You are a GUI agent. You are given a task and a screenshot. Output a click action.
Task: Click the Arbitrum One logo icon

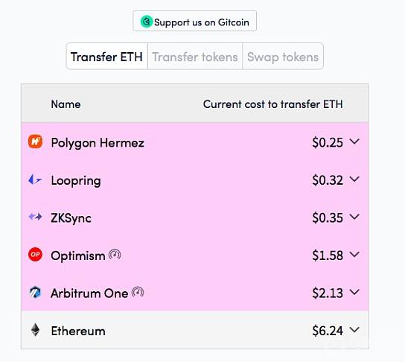click(35, 292)
